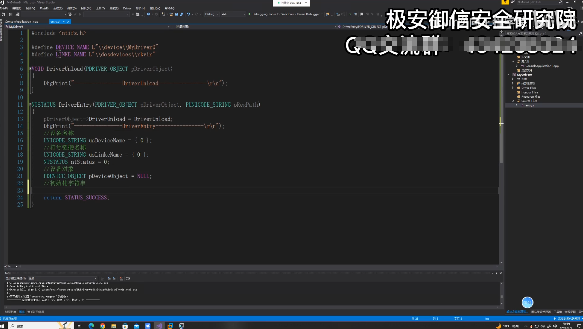The height and width of the screenshot is (329, 583).
Task: Click the Open File folder icon
Action: tap(171, 14)
